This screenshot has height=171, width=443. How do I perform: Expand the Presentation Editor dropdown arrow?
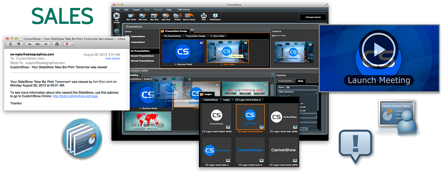(x=273, y=75)
